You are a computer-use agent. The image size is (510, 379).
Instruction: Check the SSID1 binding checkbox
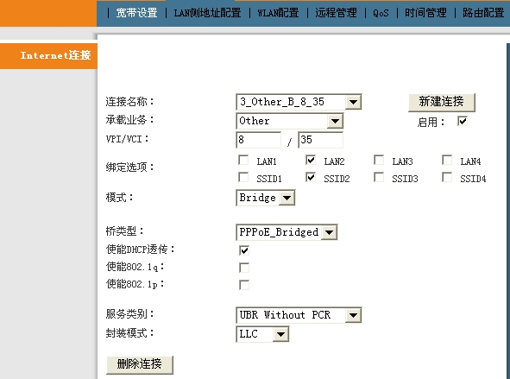tap(243, 177)
